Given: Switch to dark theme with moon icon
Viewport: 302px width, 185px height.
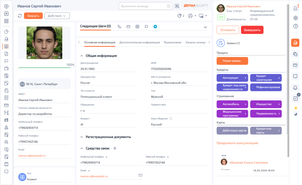Looking at the screenshot, I should click(x=296, y=114).
